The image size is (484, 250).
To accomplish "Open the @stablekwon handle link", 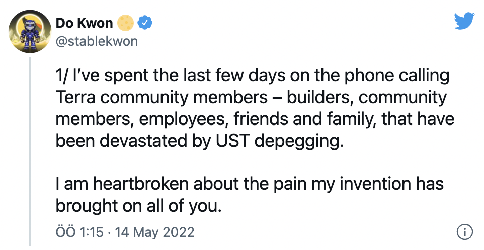I will coord(97,41).
